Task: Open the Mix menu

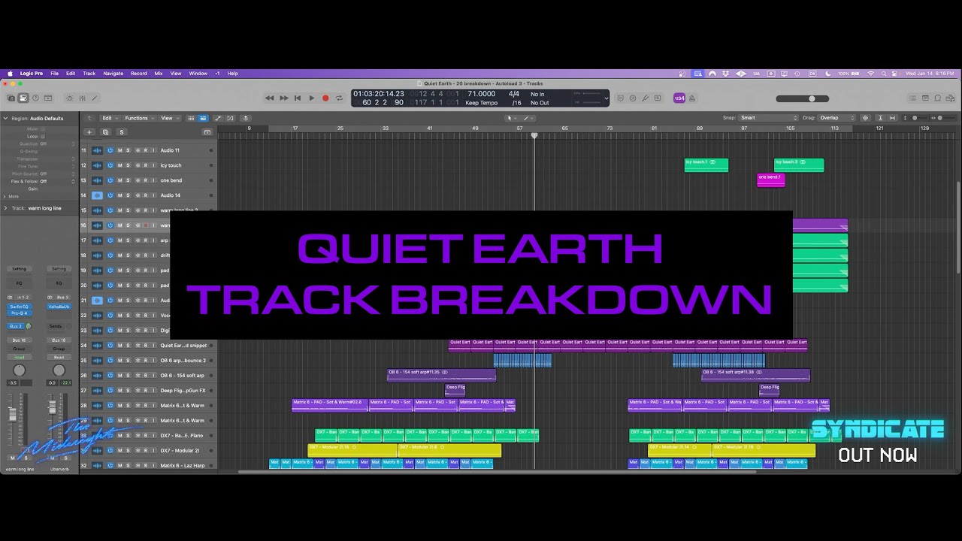Action: (x=159, y=74)
